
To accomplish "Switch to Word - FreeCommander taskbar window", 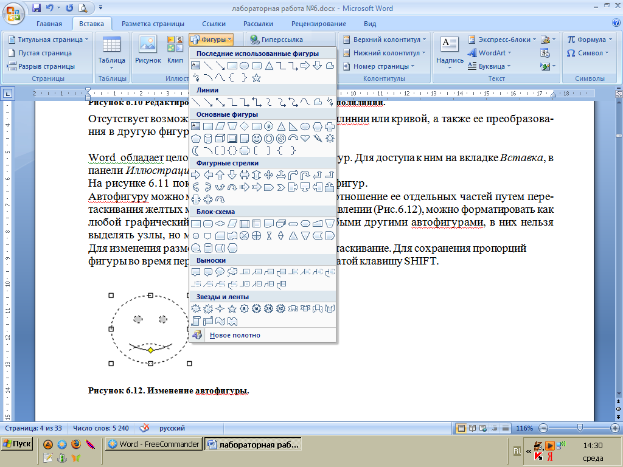I will tap(154, 444).
